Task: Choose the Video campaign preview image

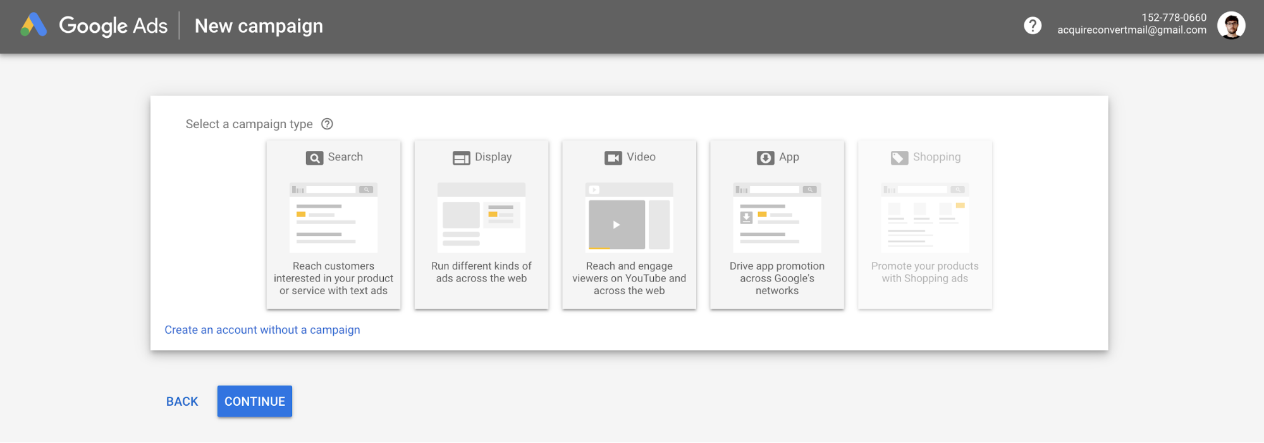Action: pyautogui.click(x=629, y=217)
